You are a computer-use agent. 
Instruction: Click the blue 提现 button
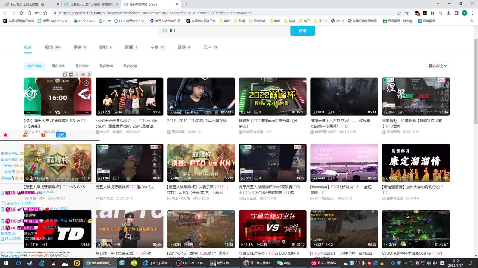60,135
